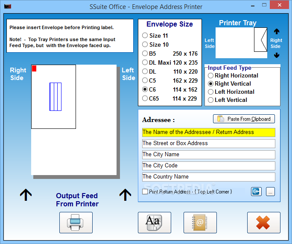Click the addressee name input field
Viewport: 292px width, 244px height.
[x=209, y=132]
